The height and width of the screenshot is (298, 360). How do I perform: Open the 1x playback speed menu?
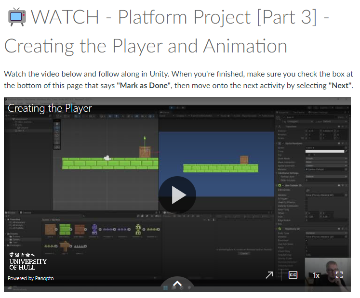point(316,275)
